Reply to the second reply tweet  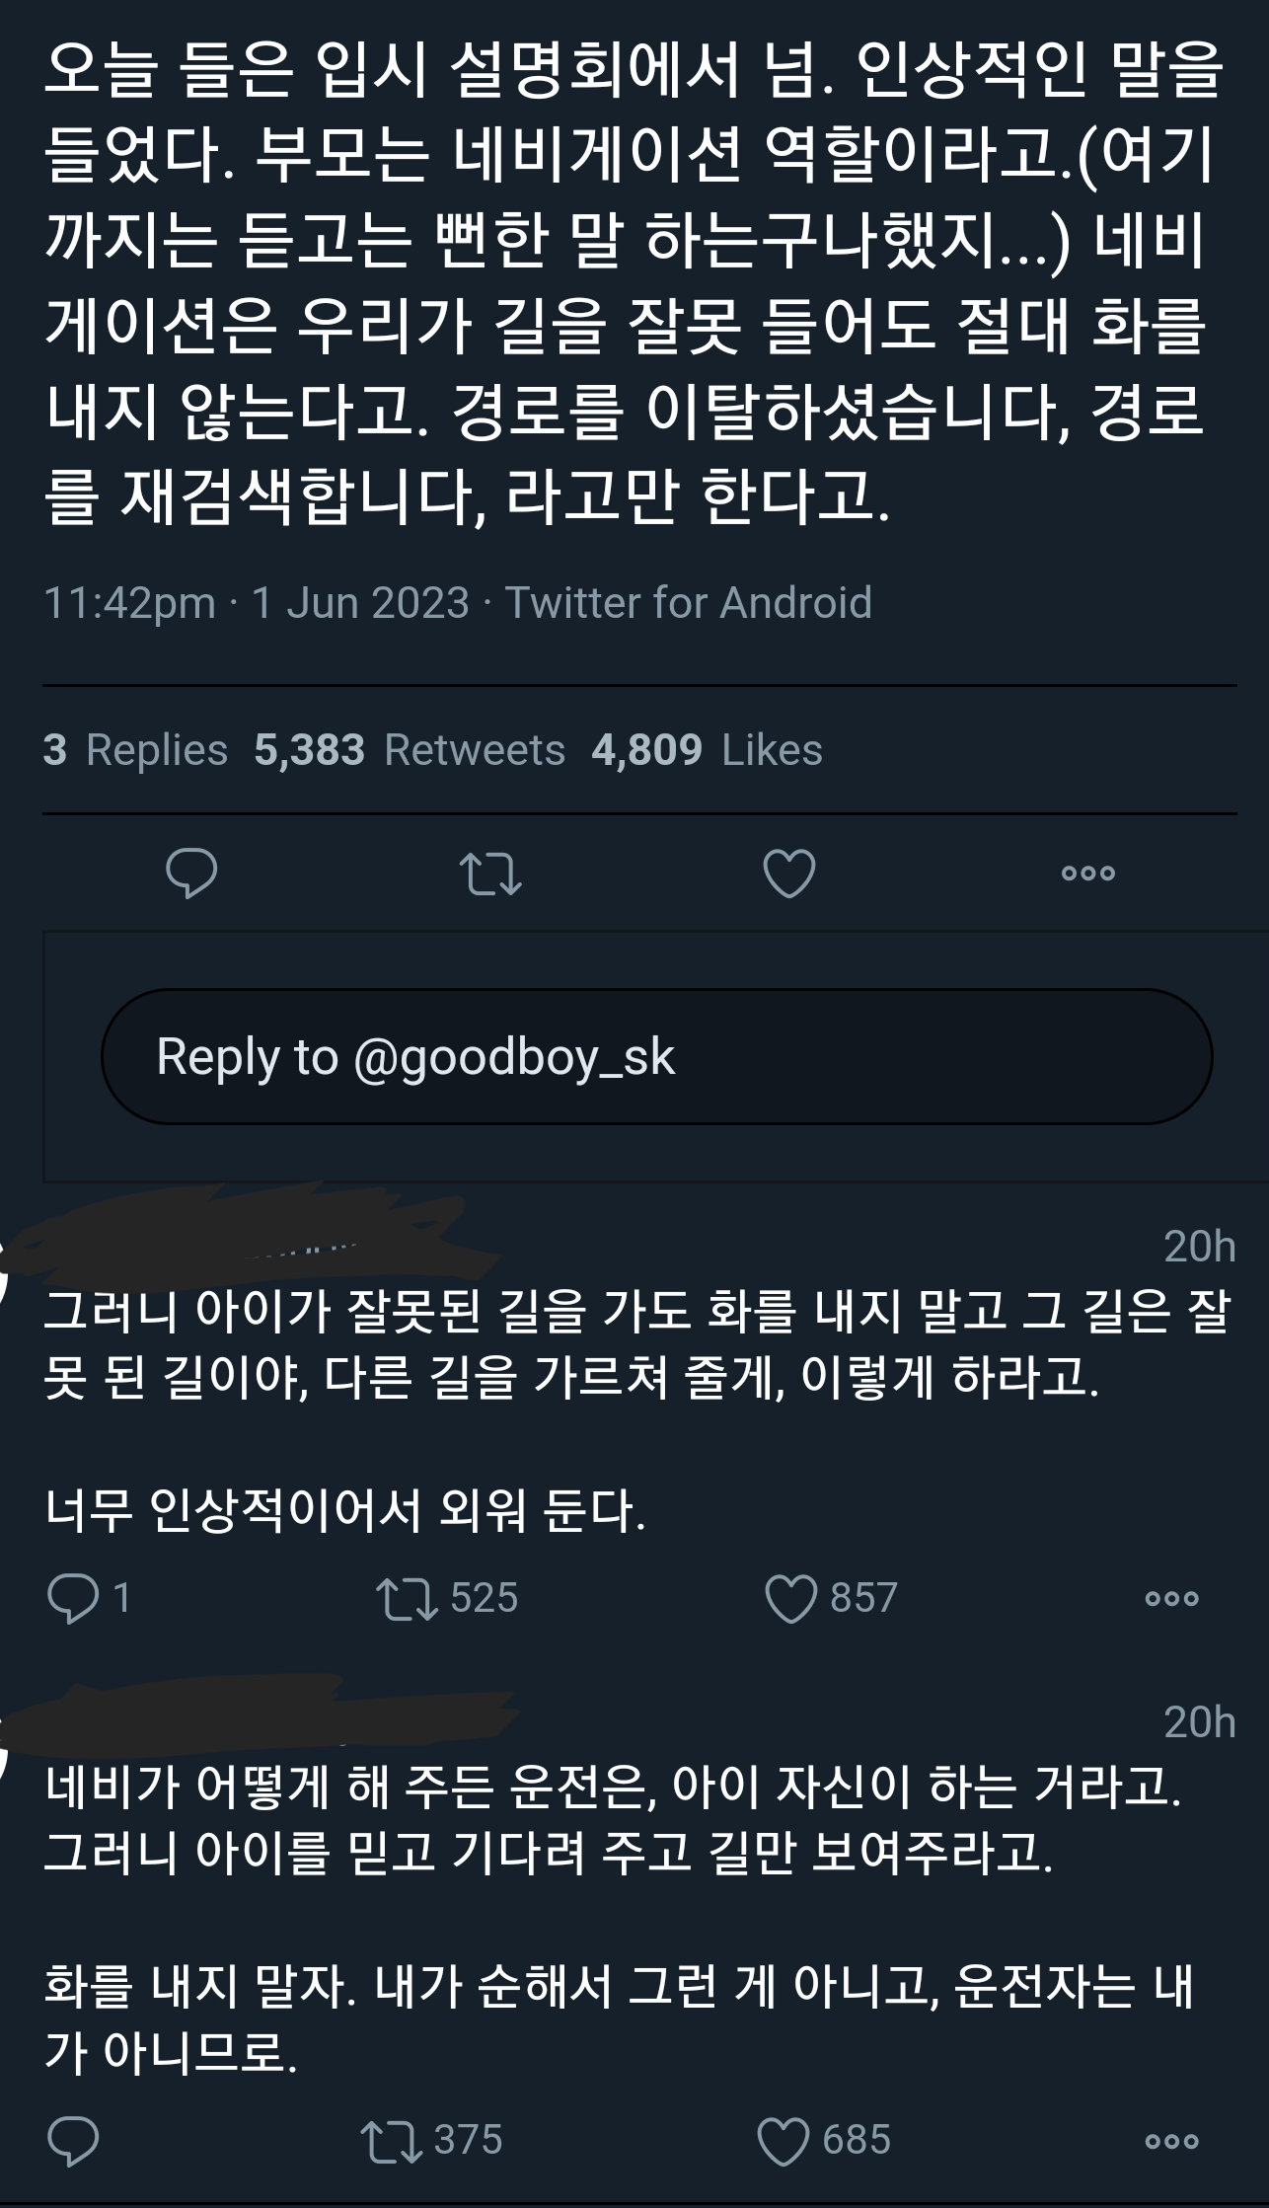click(x=74, y=2141)
